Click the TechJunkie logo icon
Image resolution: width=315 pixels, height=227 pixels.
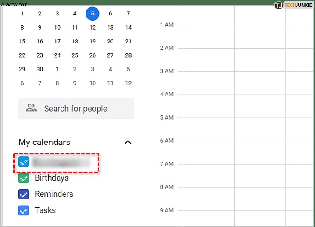click(278, 5)
